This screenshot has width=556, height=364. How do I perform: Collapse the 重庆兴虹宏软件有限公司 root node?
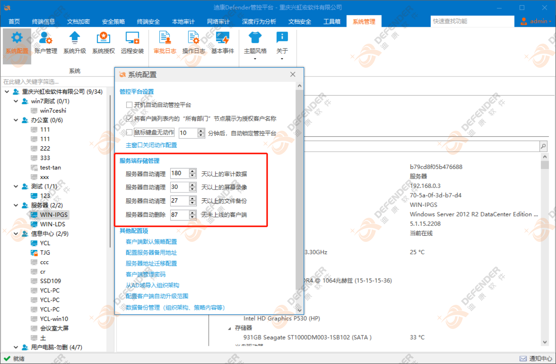click(x=7, y=92)
